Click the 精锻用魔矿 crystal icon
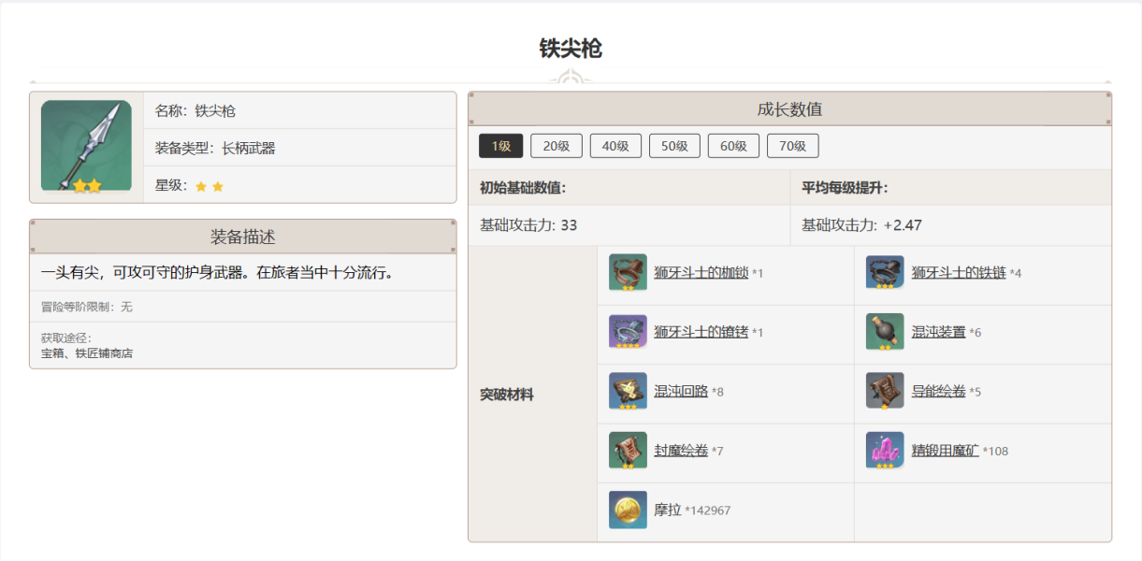Image resolution: width=1142 pixels, height=561 pixels. click(x=885, y=451)
